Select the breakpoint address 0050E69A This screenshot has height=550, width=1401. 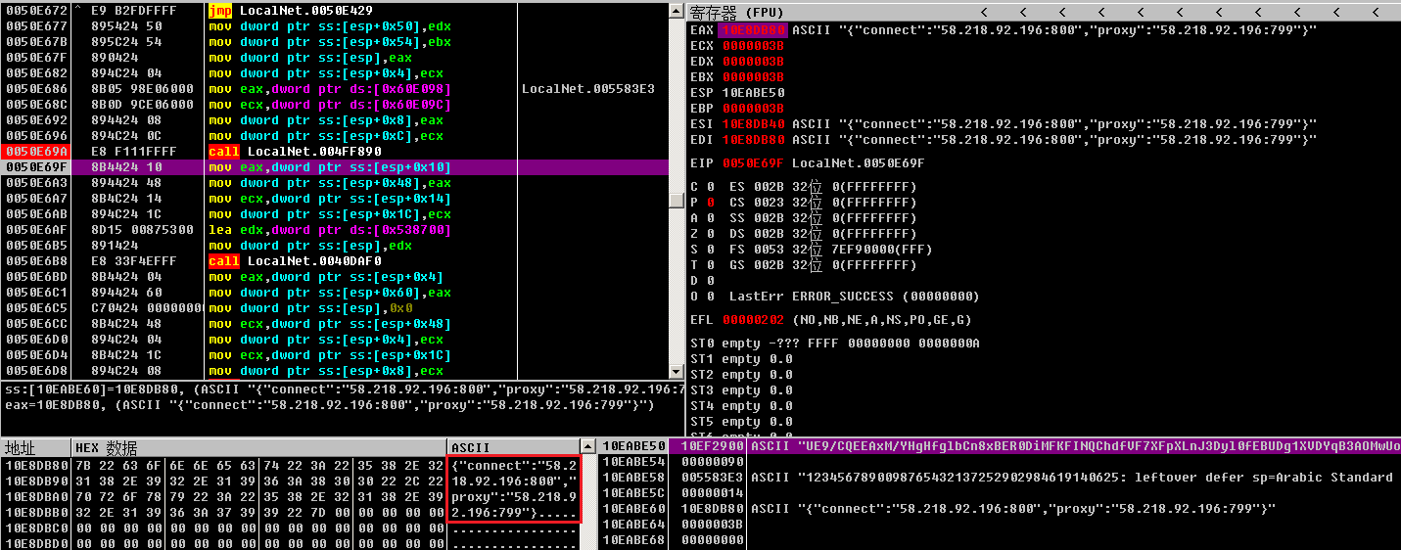[36, 152]
